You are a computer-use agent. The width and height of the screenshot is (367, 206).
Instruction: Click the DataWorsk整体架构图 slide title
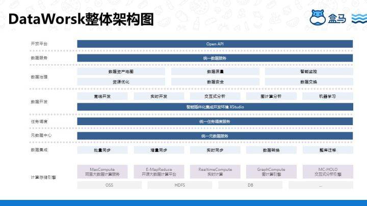(82, 19)
